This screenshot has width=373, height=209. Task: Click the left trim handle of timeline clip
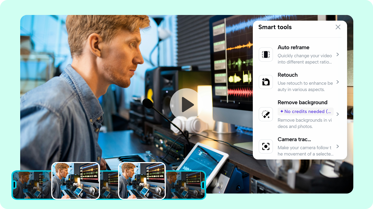pos(15,185)
